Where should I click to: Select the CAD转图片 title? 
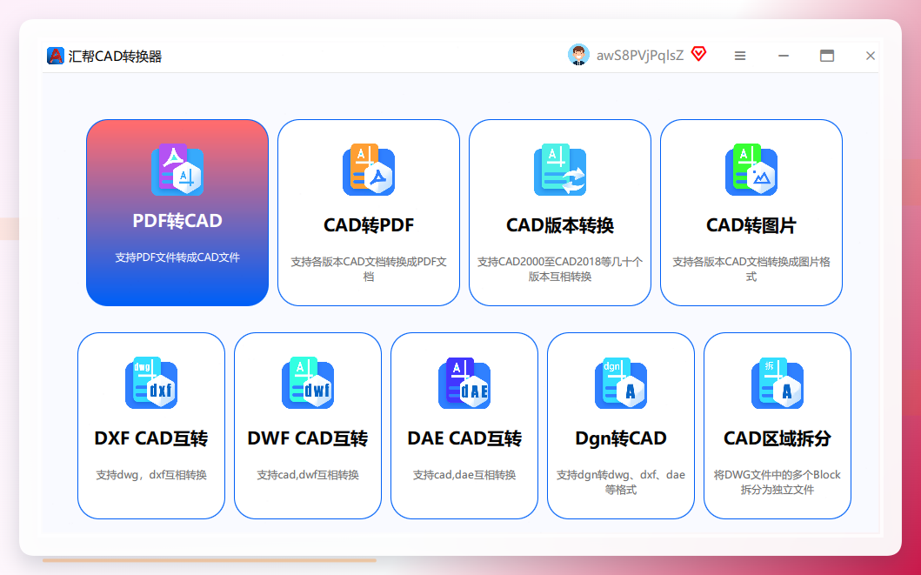pyautogui.click(x=751, y=225)
